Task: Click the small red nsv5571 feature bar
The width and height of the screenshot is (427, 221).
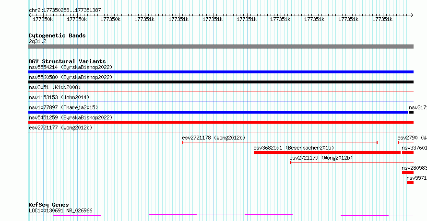Action: [x=410, y=183]
